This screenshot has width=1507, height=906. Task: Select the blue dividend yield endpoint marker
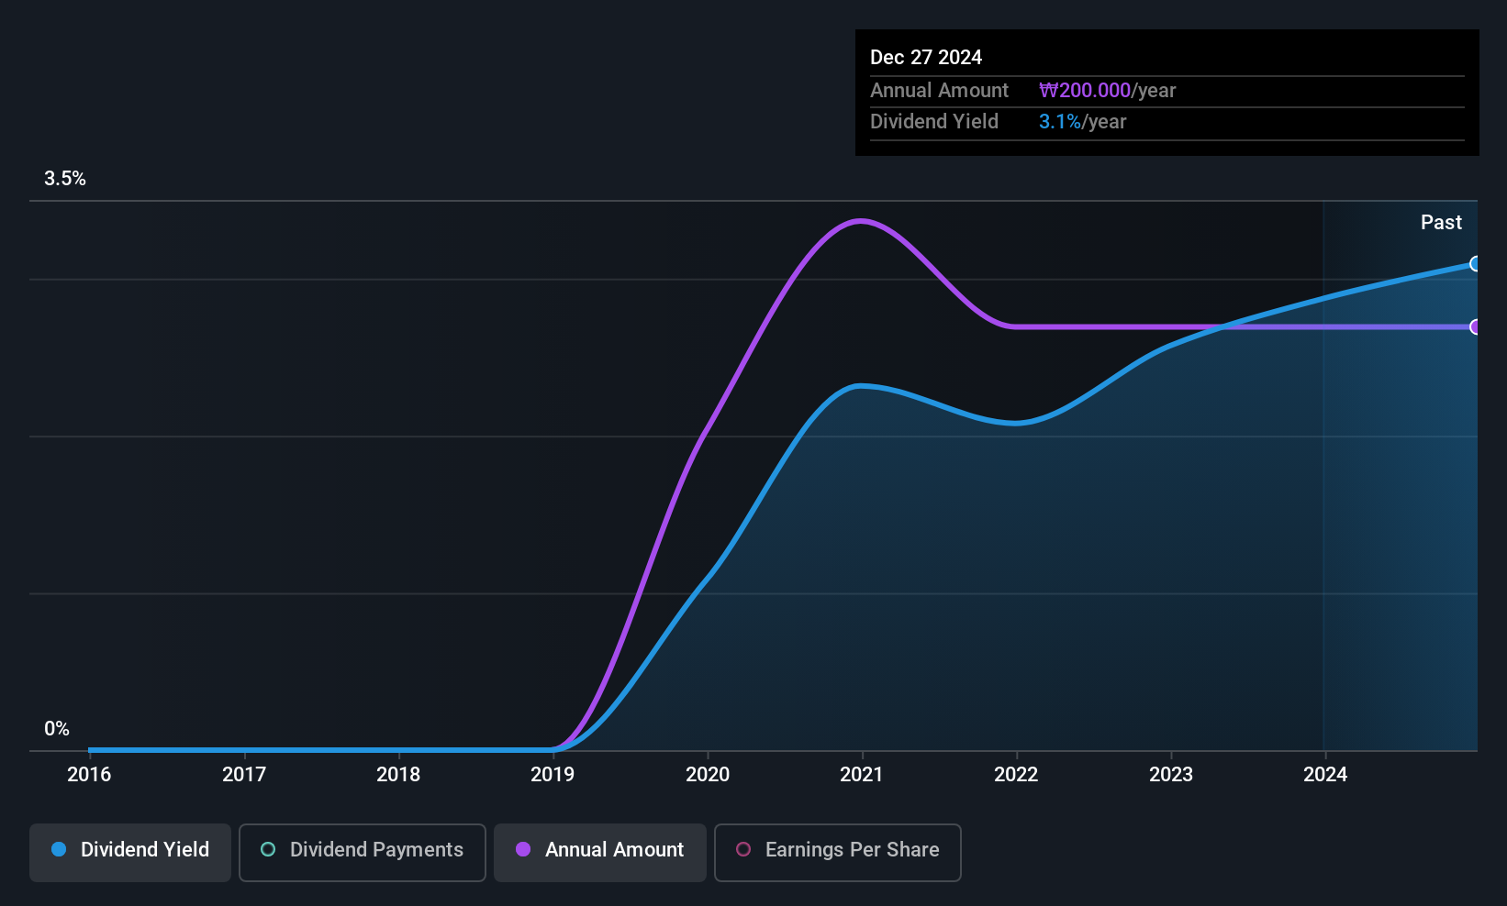[1475, 264]
